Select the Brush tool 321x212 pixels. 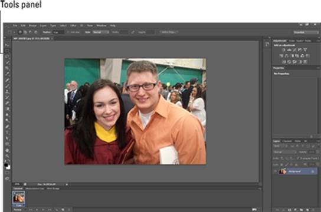tap(7, 86)
